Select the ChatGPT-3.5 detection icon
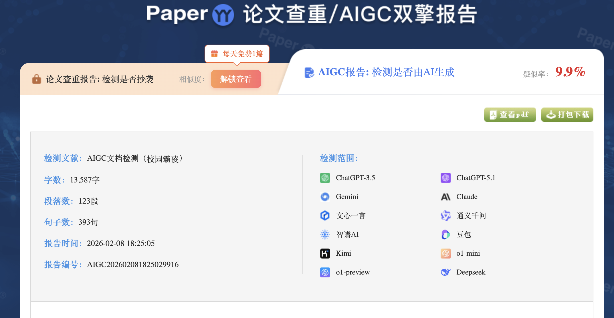The width and height of the screenshot is (614, 318). (x=325, y=178)
